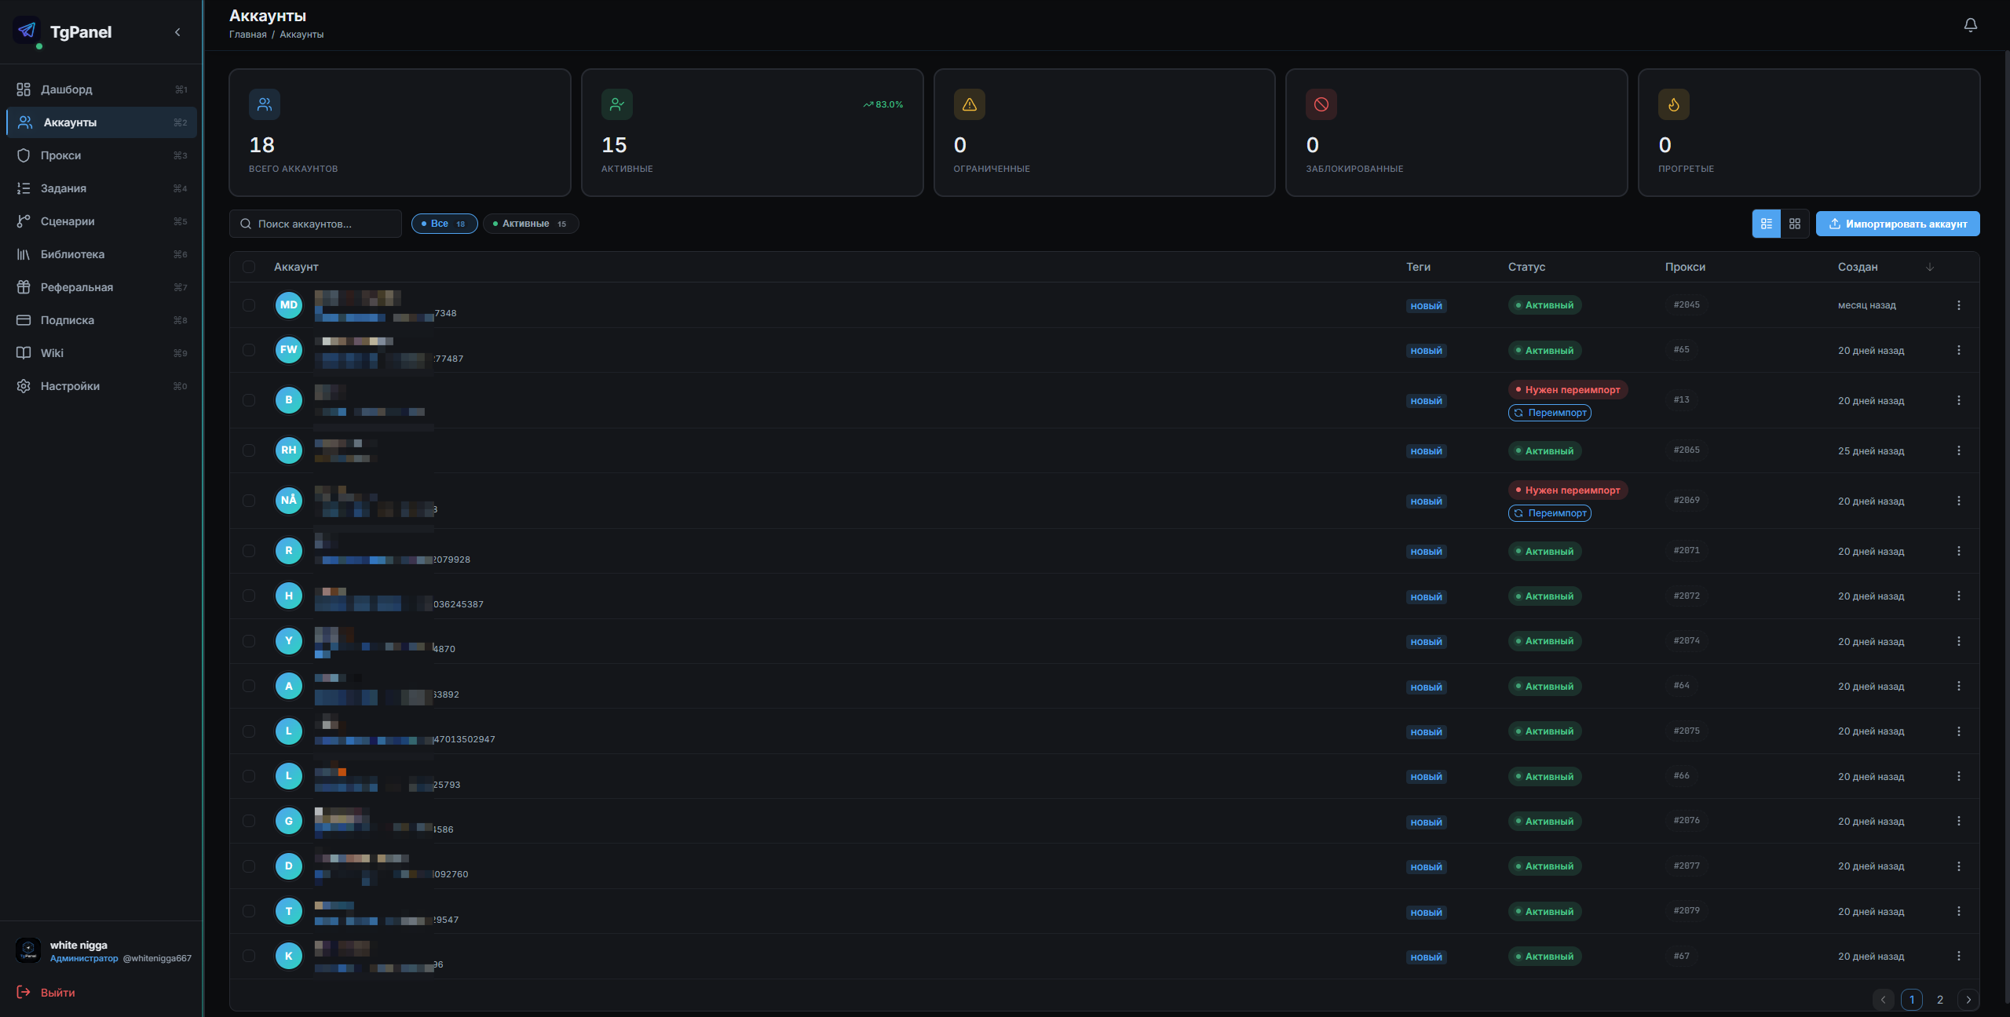Click the Аккаунты users icon in sidebar
This screenshot has height=1017, width=2010.
point(25,122)
